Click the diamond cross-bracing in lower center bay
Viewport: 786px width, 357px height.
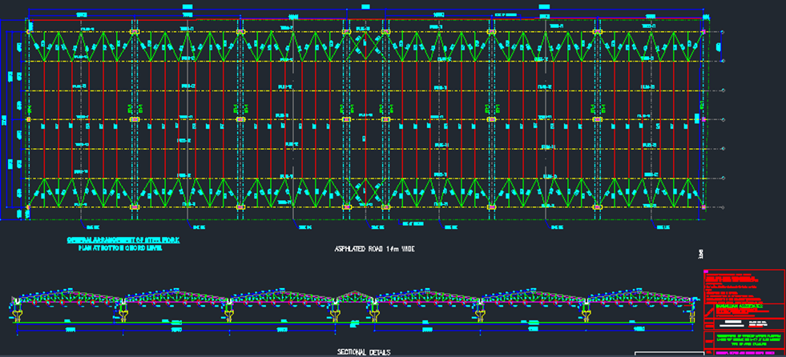[x=365, y=192]
